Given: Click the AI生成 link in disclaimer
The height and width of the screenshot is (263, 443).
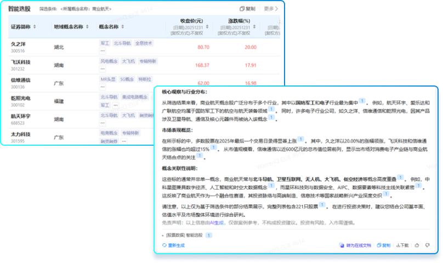Looking at the screenshot, I should tap(218, 222).
